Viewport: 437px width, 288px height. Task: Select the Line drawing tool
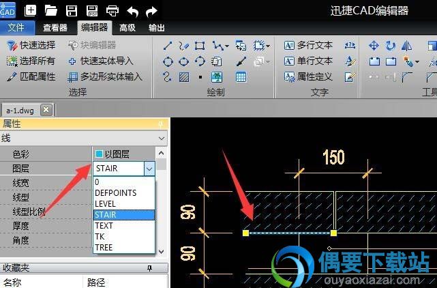pos(168,46)
